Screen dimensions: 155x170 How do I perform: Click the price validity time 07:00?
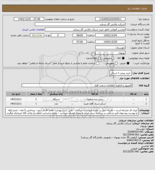[80, 42]
